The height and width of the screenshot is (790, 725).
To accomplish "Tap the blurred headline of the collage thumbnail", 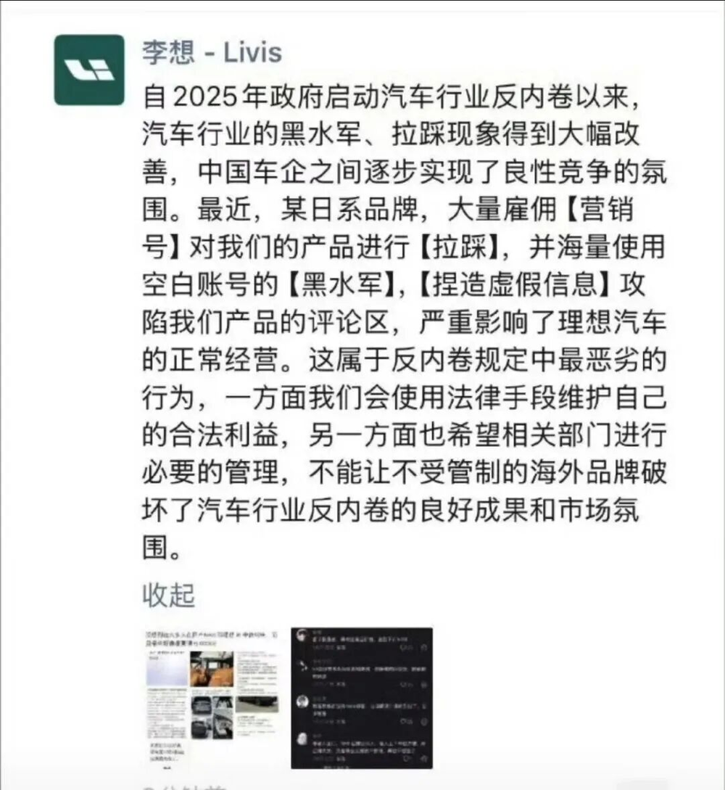I will tap(212, 638).
